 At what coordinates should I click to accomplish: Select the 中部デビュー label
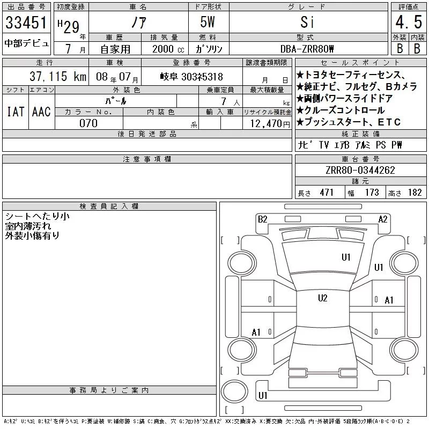coord(27,43)
